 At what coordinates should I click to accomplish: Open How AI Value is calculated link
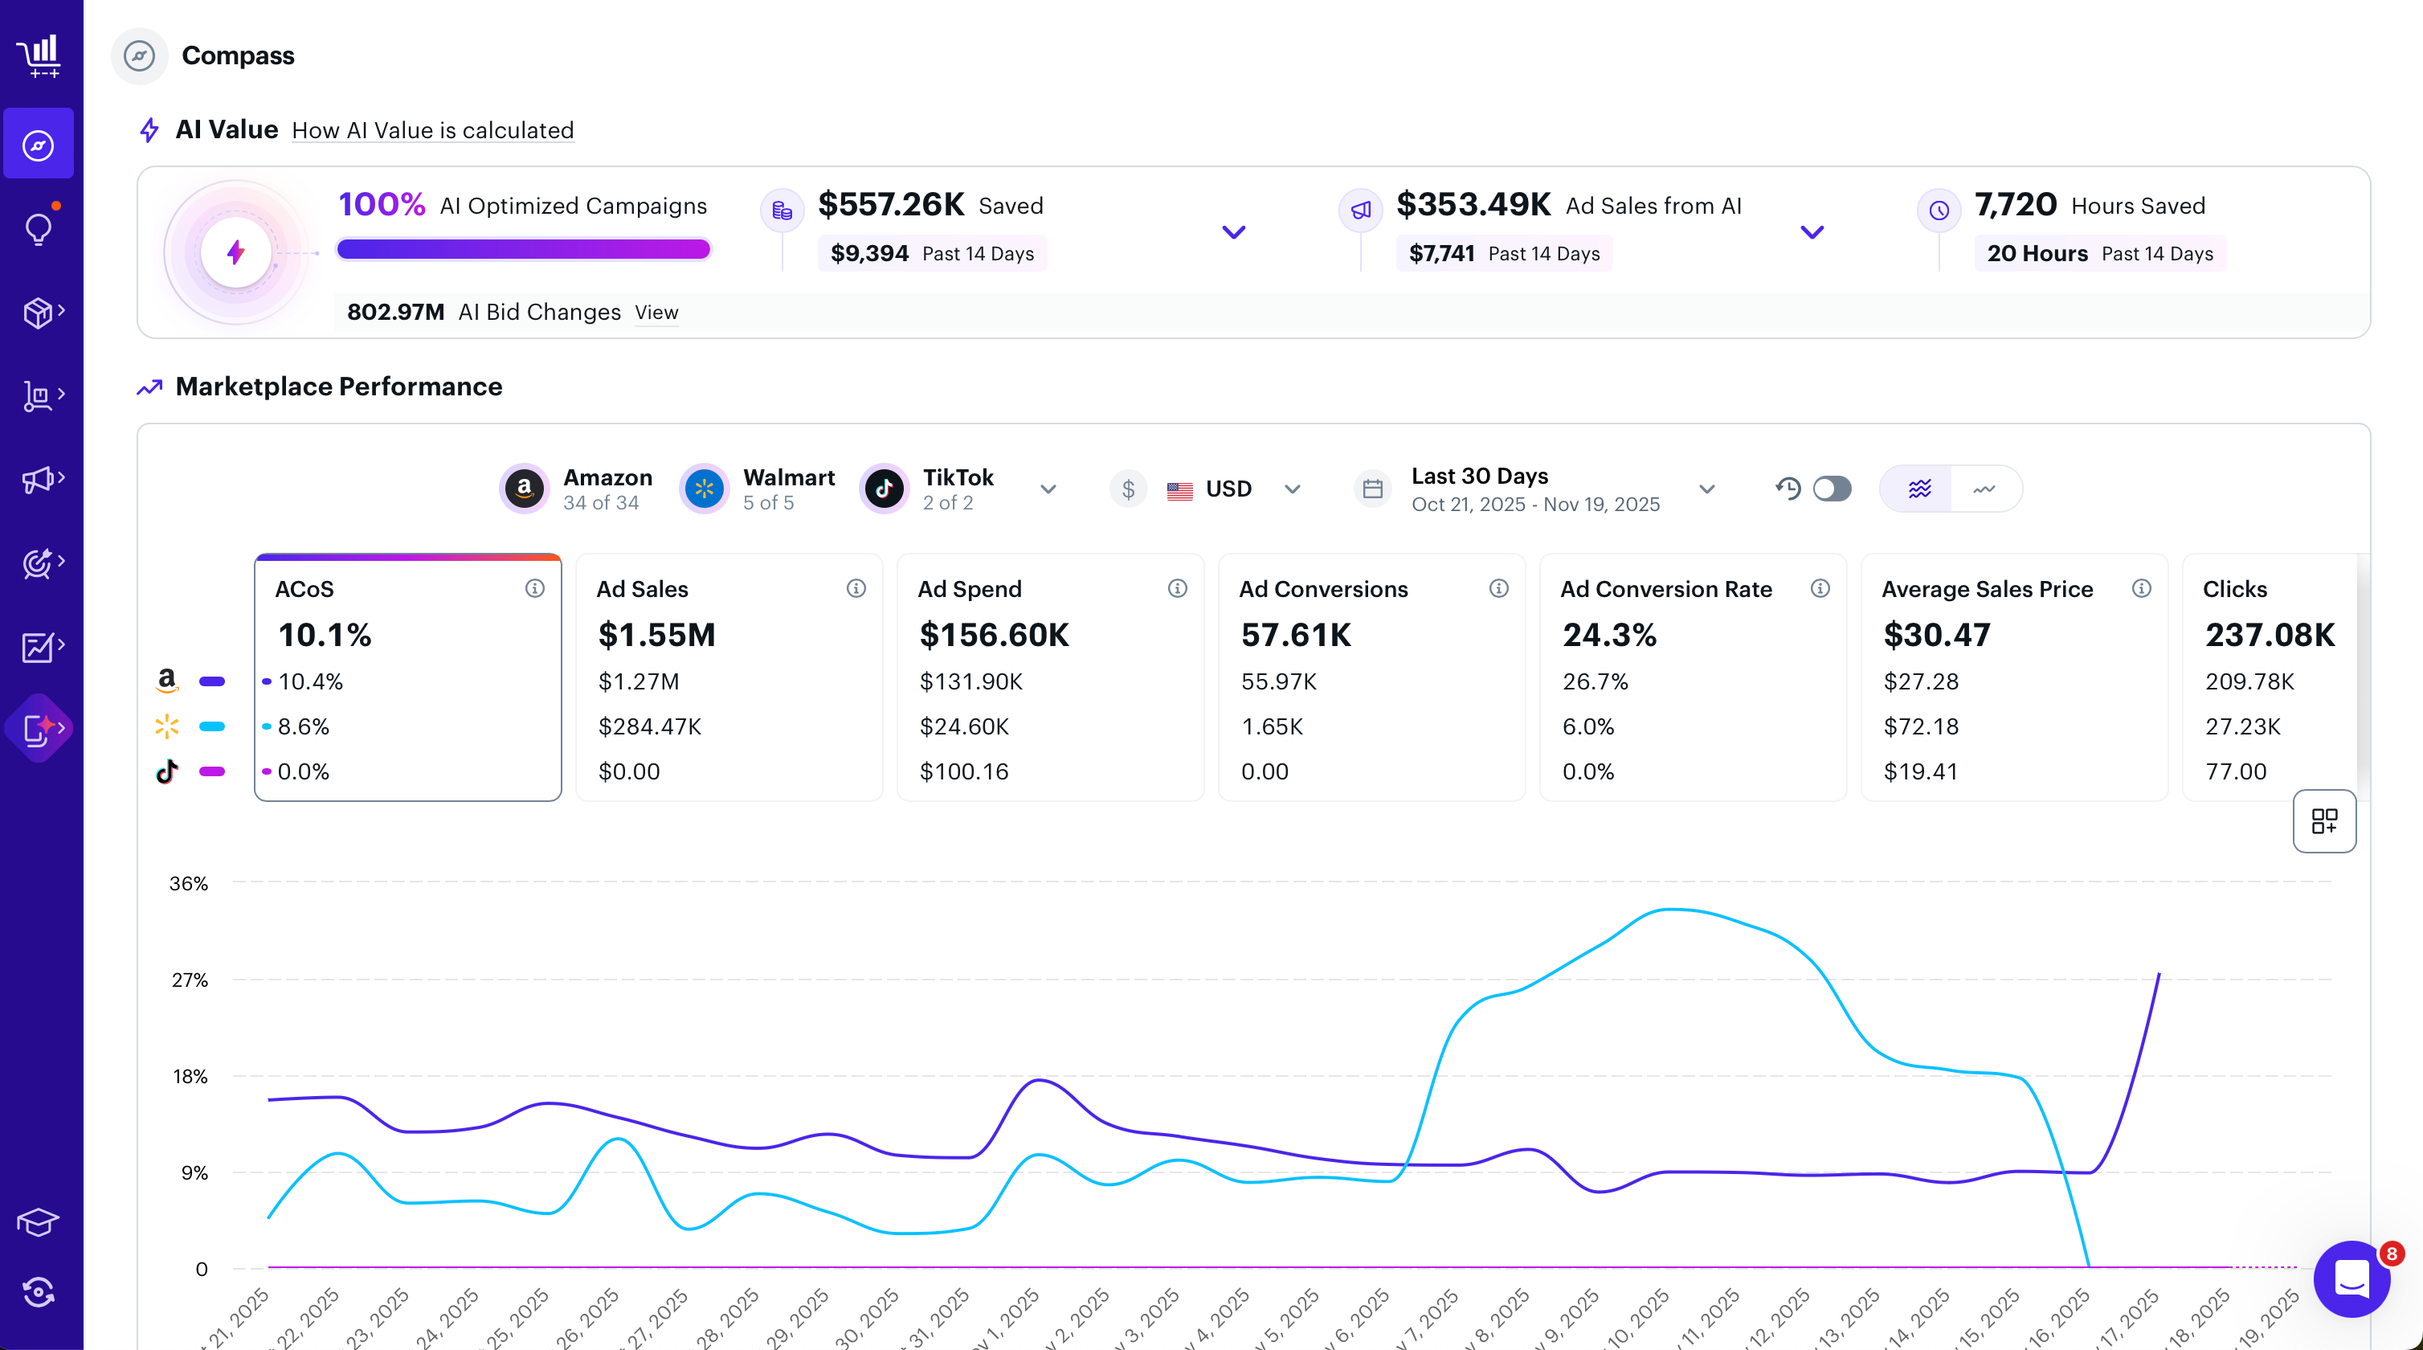[433, 130]
